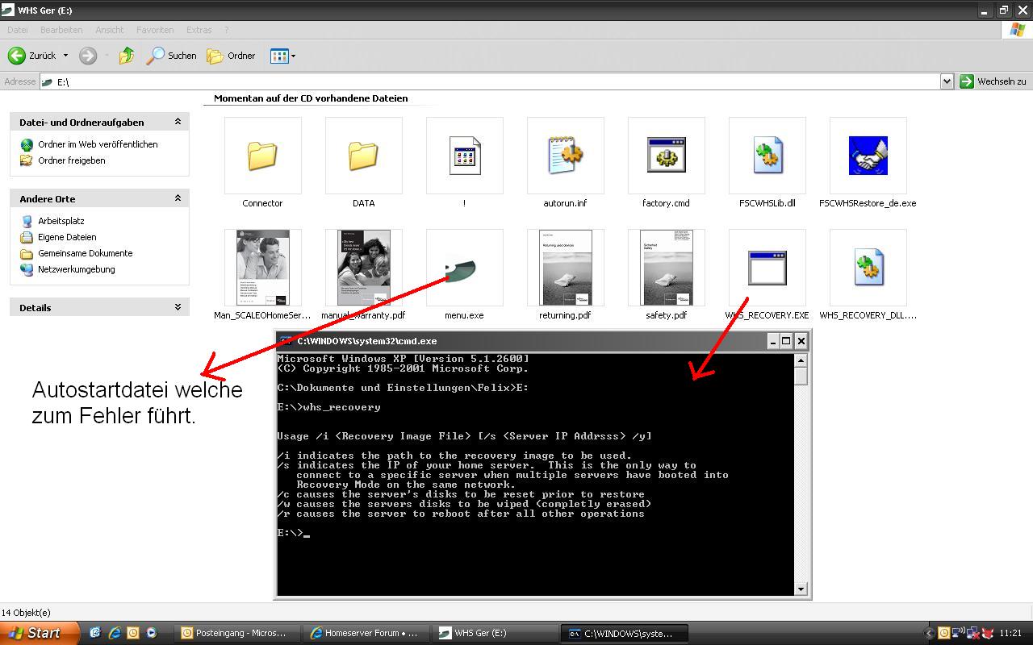Expand hidden system tray icons chevron
This screenshot has width=1033, height=645.
pos(928,633)
